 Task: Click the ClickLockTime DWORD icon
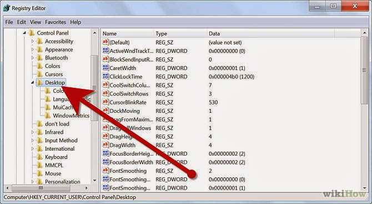tap(105, 77)
